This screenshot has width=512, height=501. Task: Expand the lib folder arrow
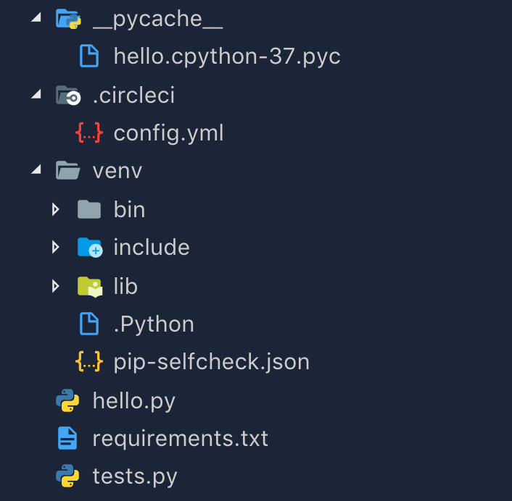tap(56, 287)
